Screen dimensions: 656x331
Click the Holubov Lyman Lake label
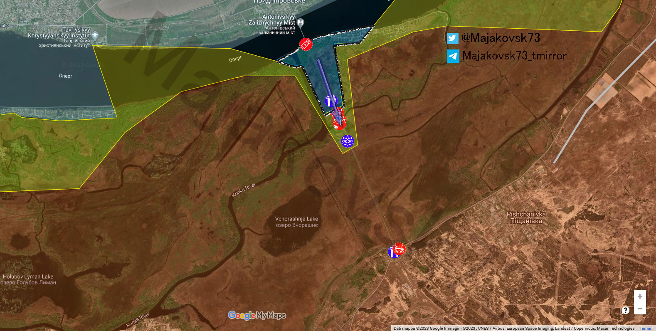(x=28, y=279)
